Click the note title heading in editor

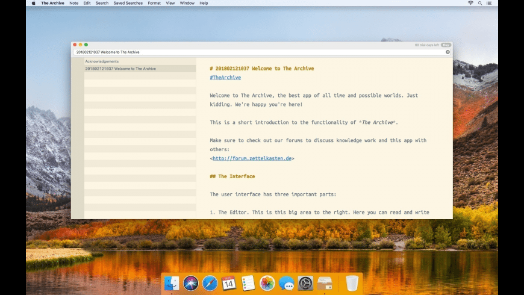[x=262, y=69]
